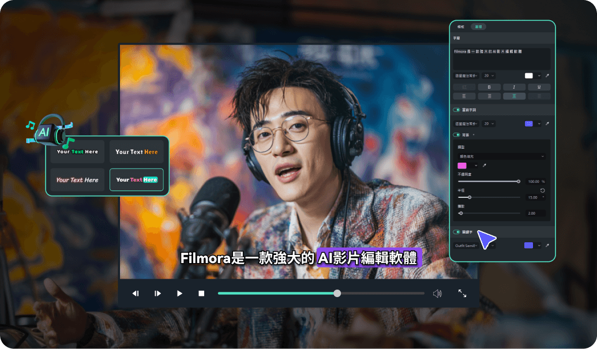This screenshot has height=349, width=597.
Task: Click the 'Filmora是一款強大的' subtitle on the video
Action: 247,258
